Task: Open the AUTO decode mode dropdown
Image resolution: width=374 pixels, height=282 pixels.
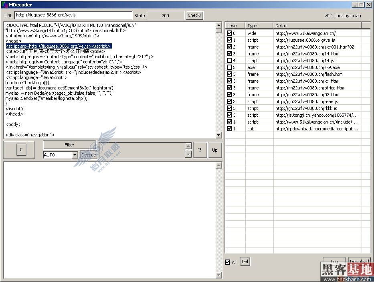Action: tap(75, 155)
